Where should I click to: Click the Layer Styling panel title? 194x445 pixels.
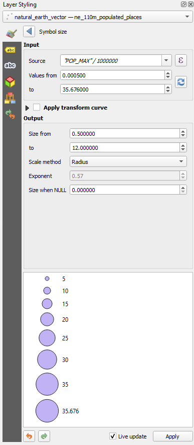20,5
